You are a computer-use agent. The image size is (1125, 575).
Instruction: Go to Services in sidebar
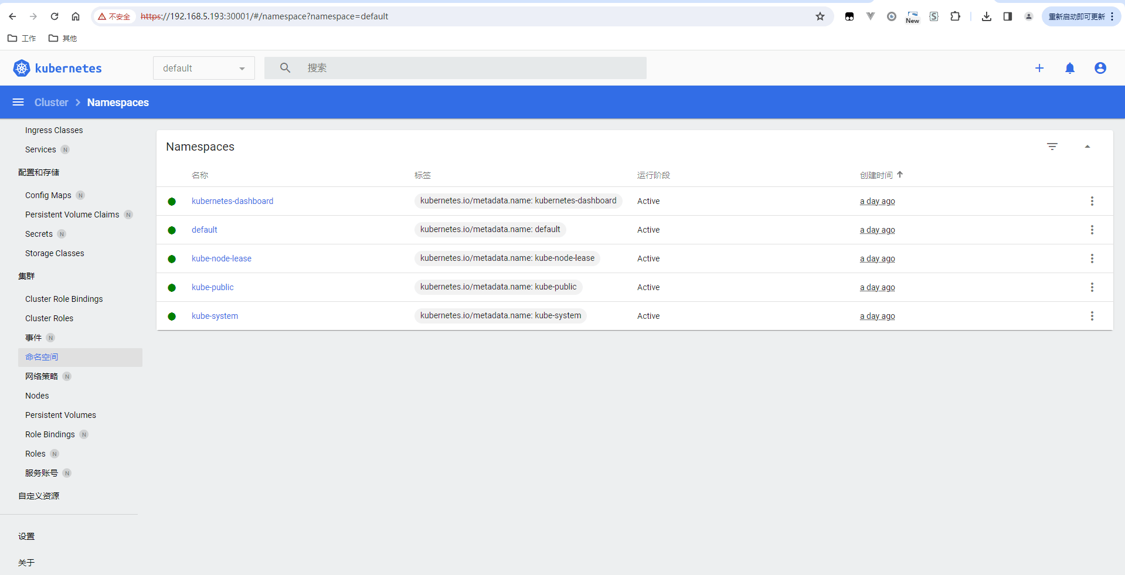tap(40, 149)
